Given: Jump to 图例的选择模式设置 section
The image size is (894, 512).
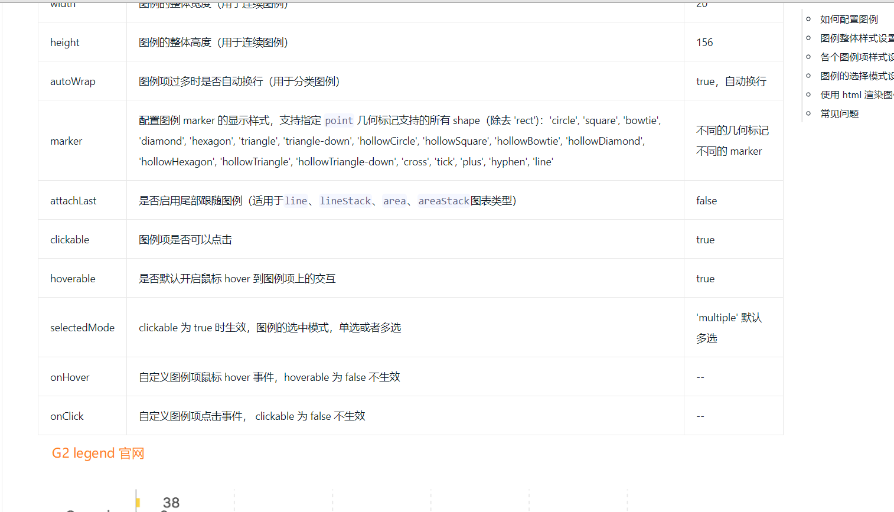Looking at the screenshot, I should 857,76.
